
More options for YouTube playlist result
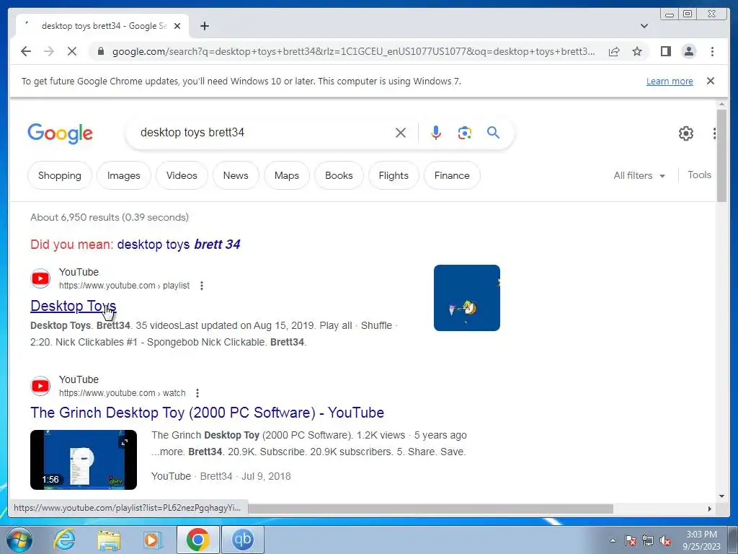coord(202,286)
